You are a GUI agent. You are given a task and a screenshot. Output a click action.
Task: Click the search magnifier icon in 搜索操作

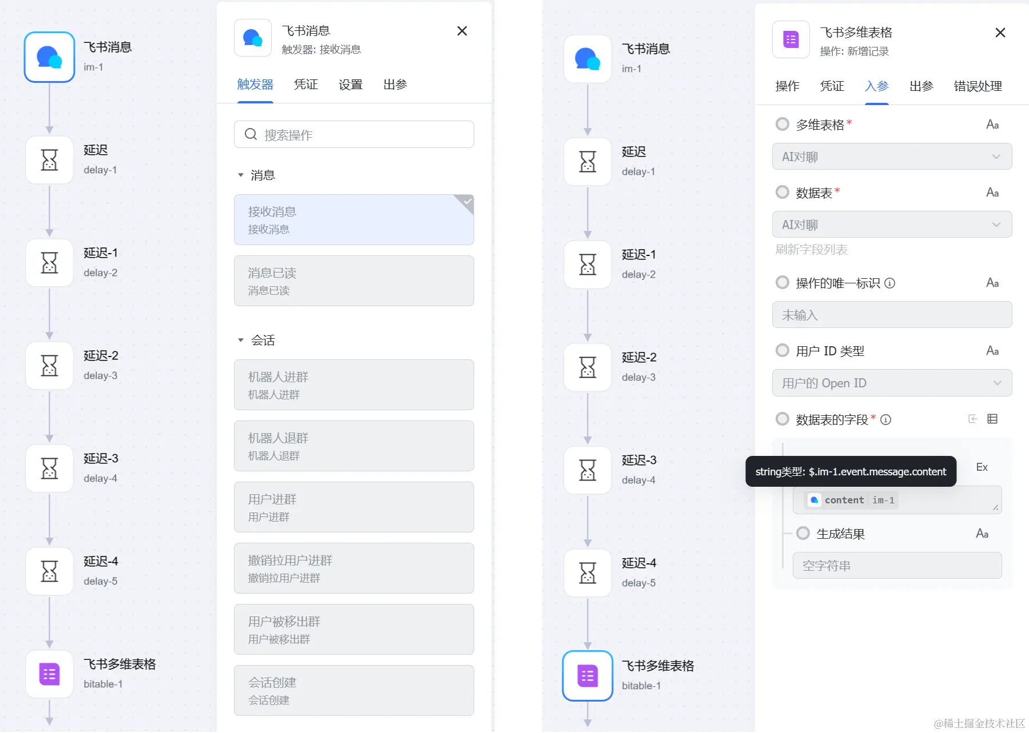[x=251, y=134]
